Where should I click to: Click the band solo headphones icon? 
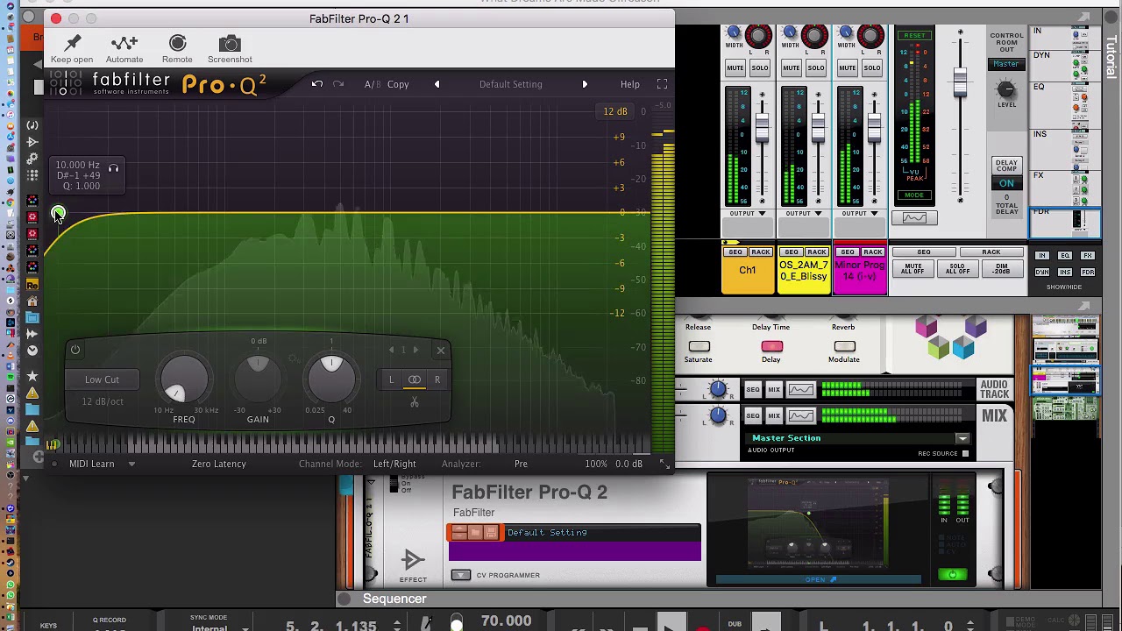113,168
